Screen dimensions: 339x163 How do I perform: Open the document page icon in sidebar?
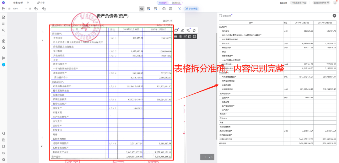[3, 17]
